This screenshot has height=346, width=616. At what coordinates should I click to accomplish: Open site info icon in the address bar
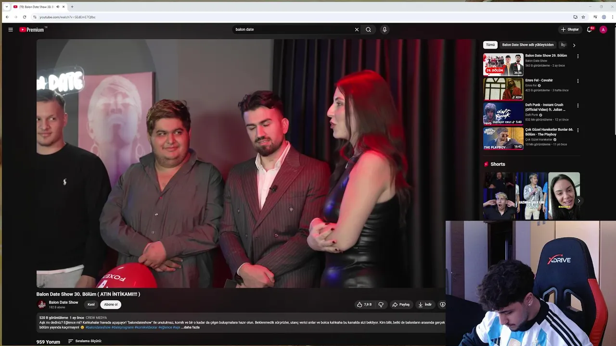click(x=35, y=17)
